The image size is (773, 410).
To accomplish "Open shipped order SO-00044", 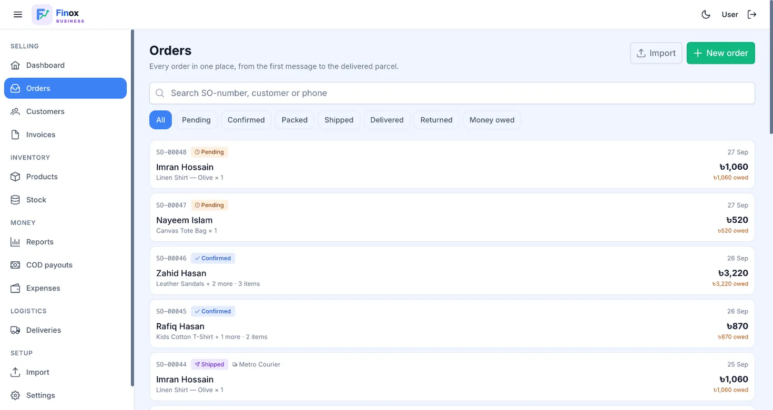I will [452, 377].
